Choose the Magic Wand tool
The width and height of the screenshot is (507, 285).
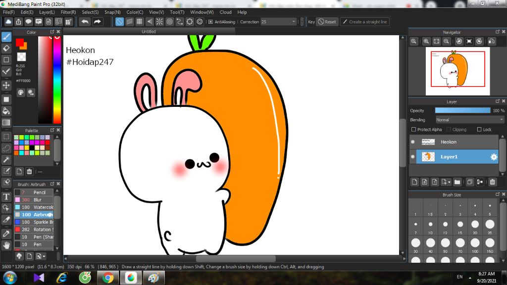[6, 159]
